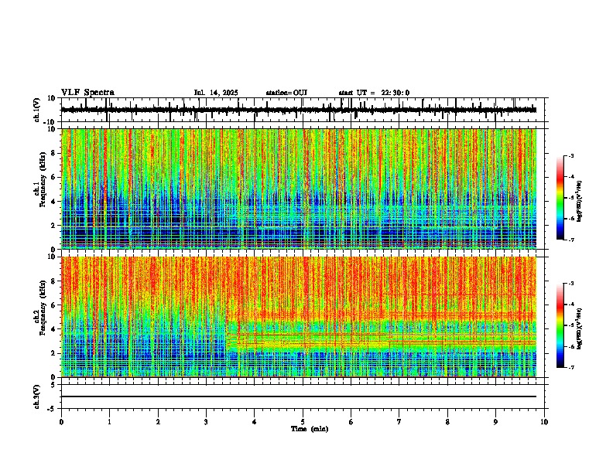The width and height of the screenshot is (613, 473).
Task: Click the "ch.3(V)" axis label
Action: (x=37, y=396)
